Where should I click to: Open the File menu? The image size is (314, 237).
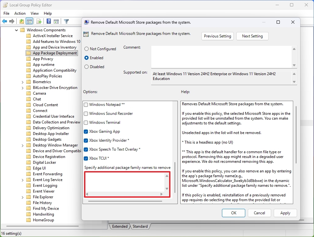pos(6,13)
